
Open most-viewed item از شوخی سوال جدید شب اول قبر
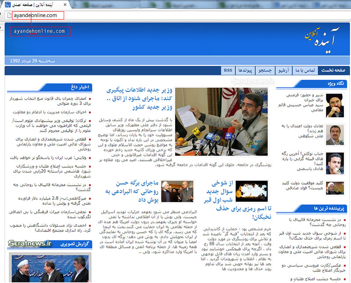click(312, 236)
